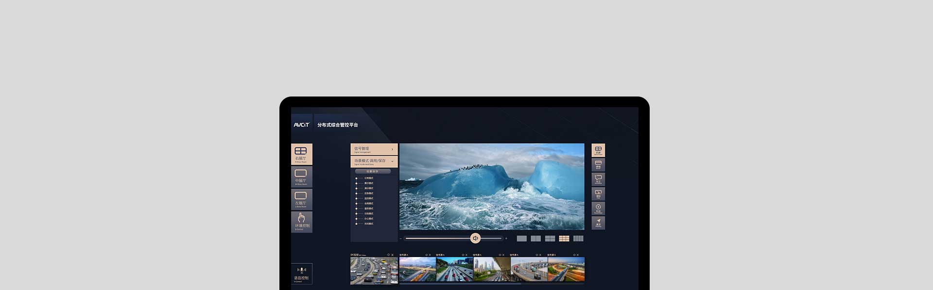Close the 8K视频 signal source thumbnail

[393, 255]
